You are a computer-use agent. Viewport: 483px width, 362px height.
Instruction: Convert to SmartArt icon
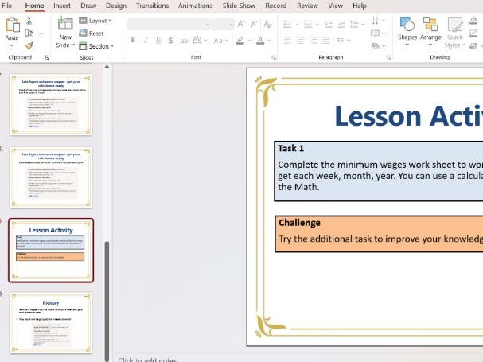click(376, 46)
